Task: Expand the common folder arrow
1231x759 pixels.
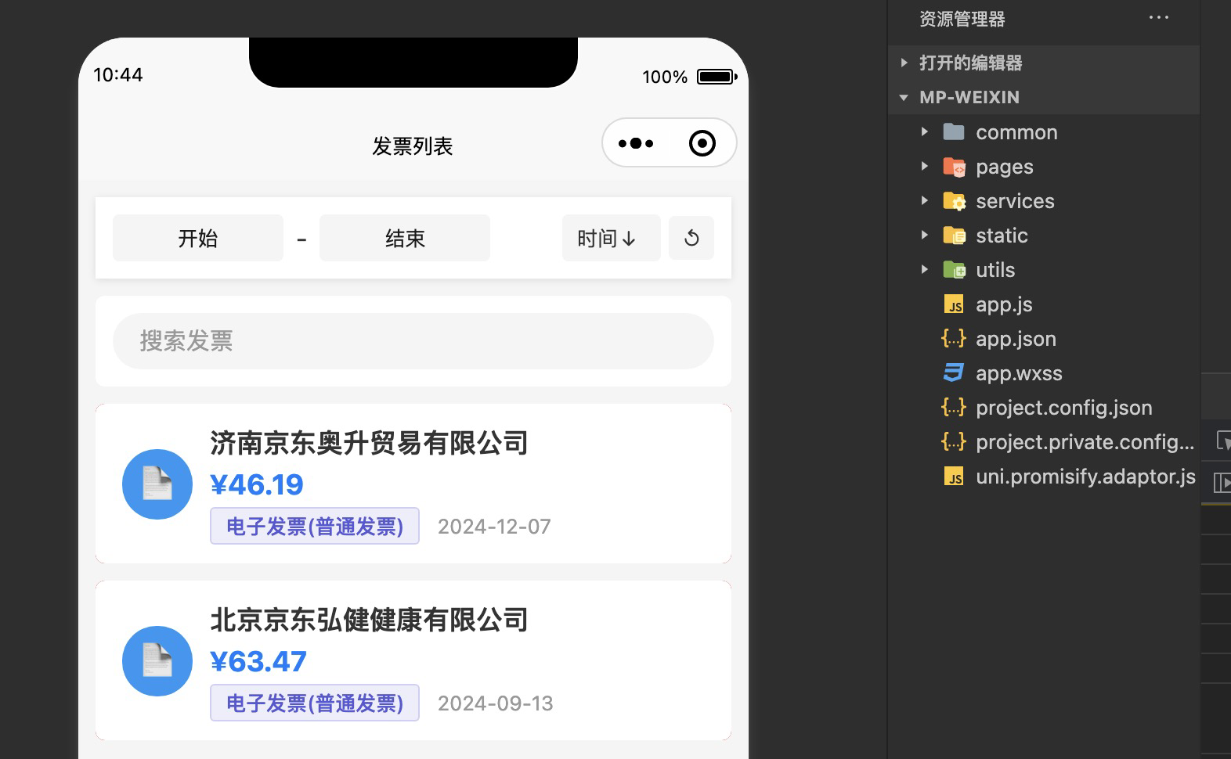Action: (925, 131)
